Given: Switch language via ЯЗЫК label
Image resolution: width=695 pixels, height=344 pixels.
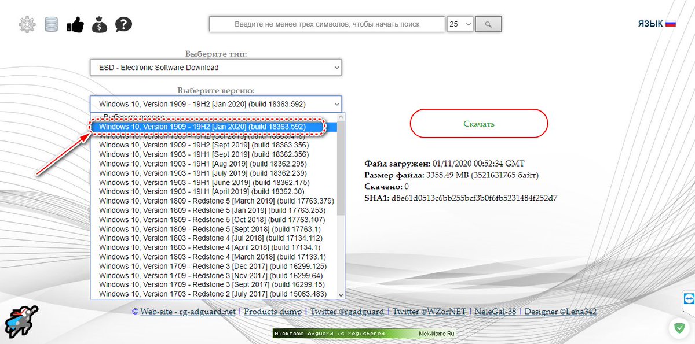Looking at the screenshot, I should pyautogui.click(x=650, y=24).
